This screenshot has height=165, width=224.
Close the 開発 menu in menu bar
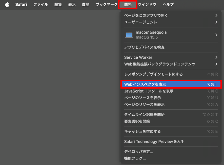click(128, 4)
